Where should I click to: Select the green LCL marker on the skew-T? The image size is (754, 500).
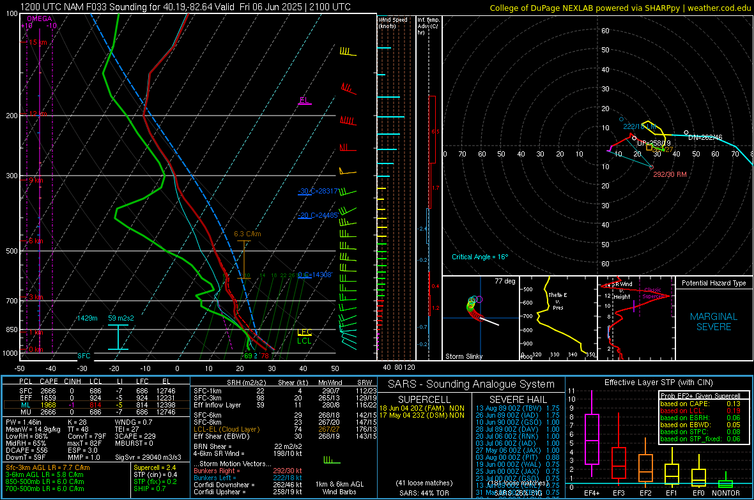(x=304, y=341)
